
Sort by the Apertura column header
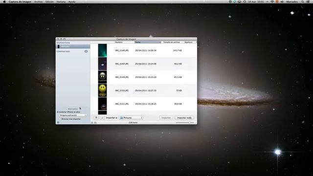tap(188, 43)
